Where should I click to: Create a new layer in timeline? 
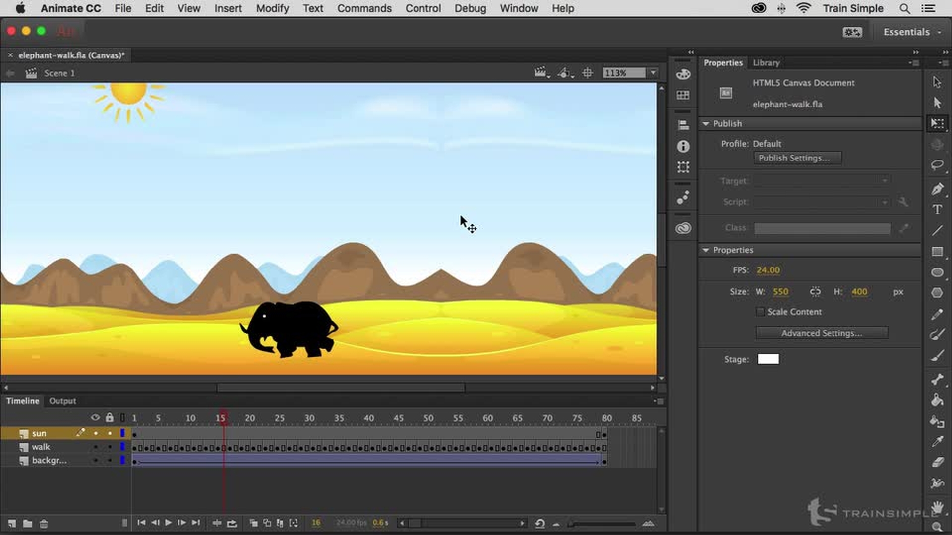[12, 523]
